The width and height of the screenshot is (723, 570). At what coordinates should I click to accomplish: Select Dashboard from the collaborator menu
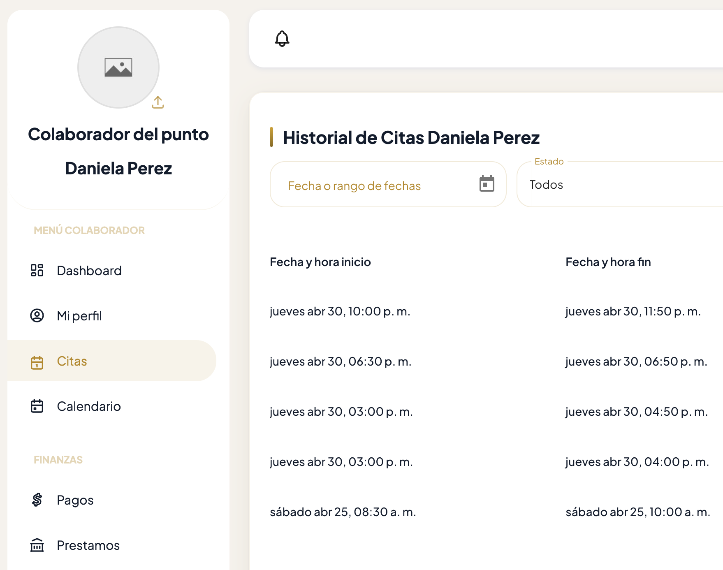click(x=89, y=270)
